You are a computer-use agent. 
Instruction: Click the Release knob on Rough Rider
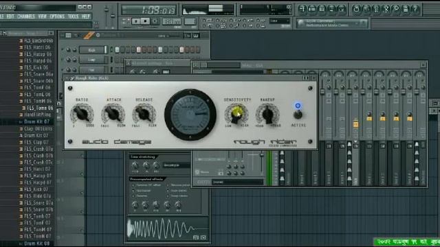click(x=144, y=113)
